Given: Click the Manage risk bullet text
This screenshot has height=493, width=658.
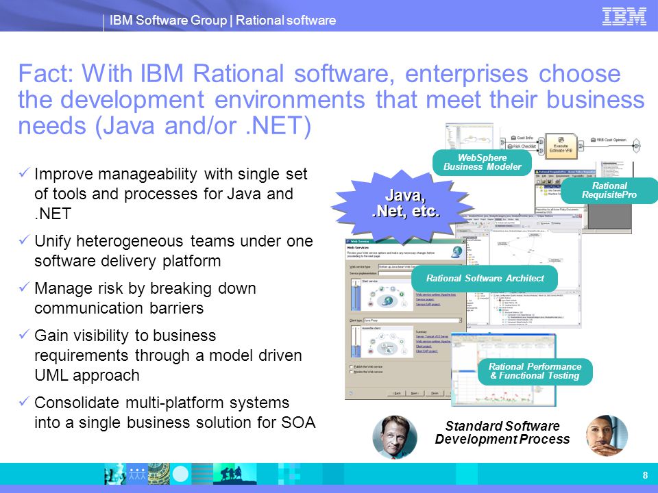Looking at the screenshot, I should (x=145, y=298).
